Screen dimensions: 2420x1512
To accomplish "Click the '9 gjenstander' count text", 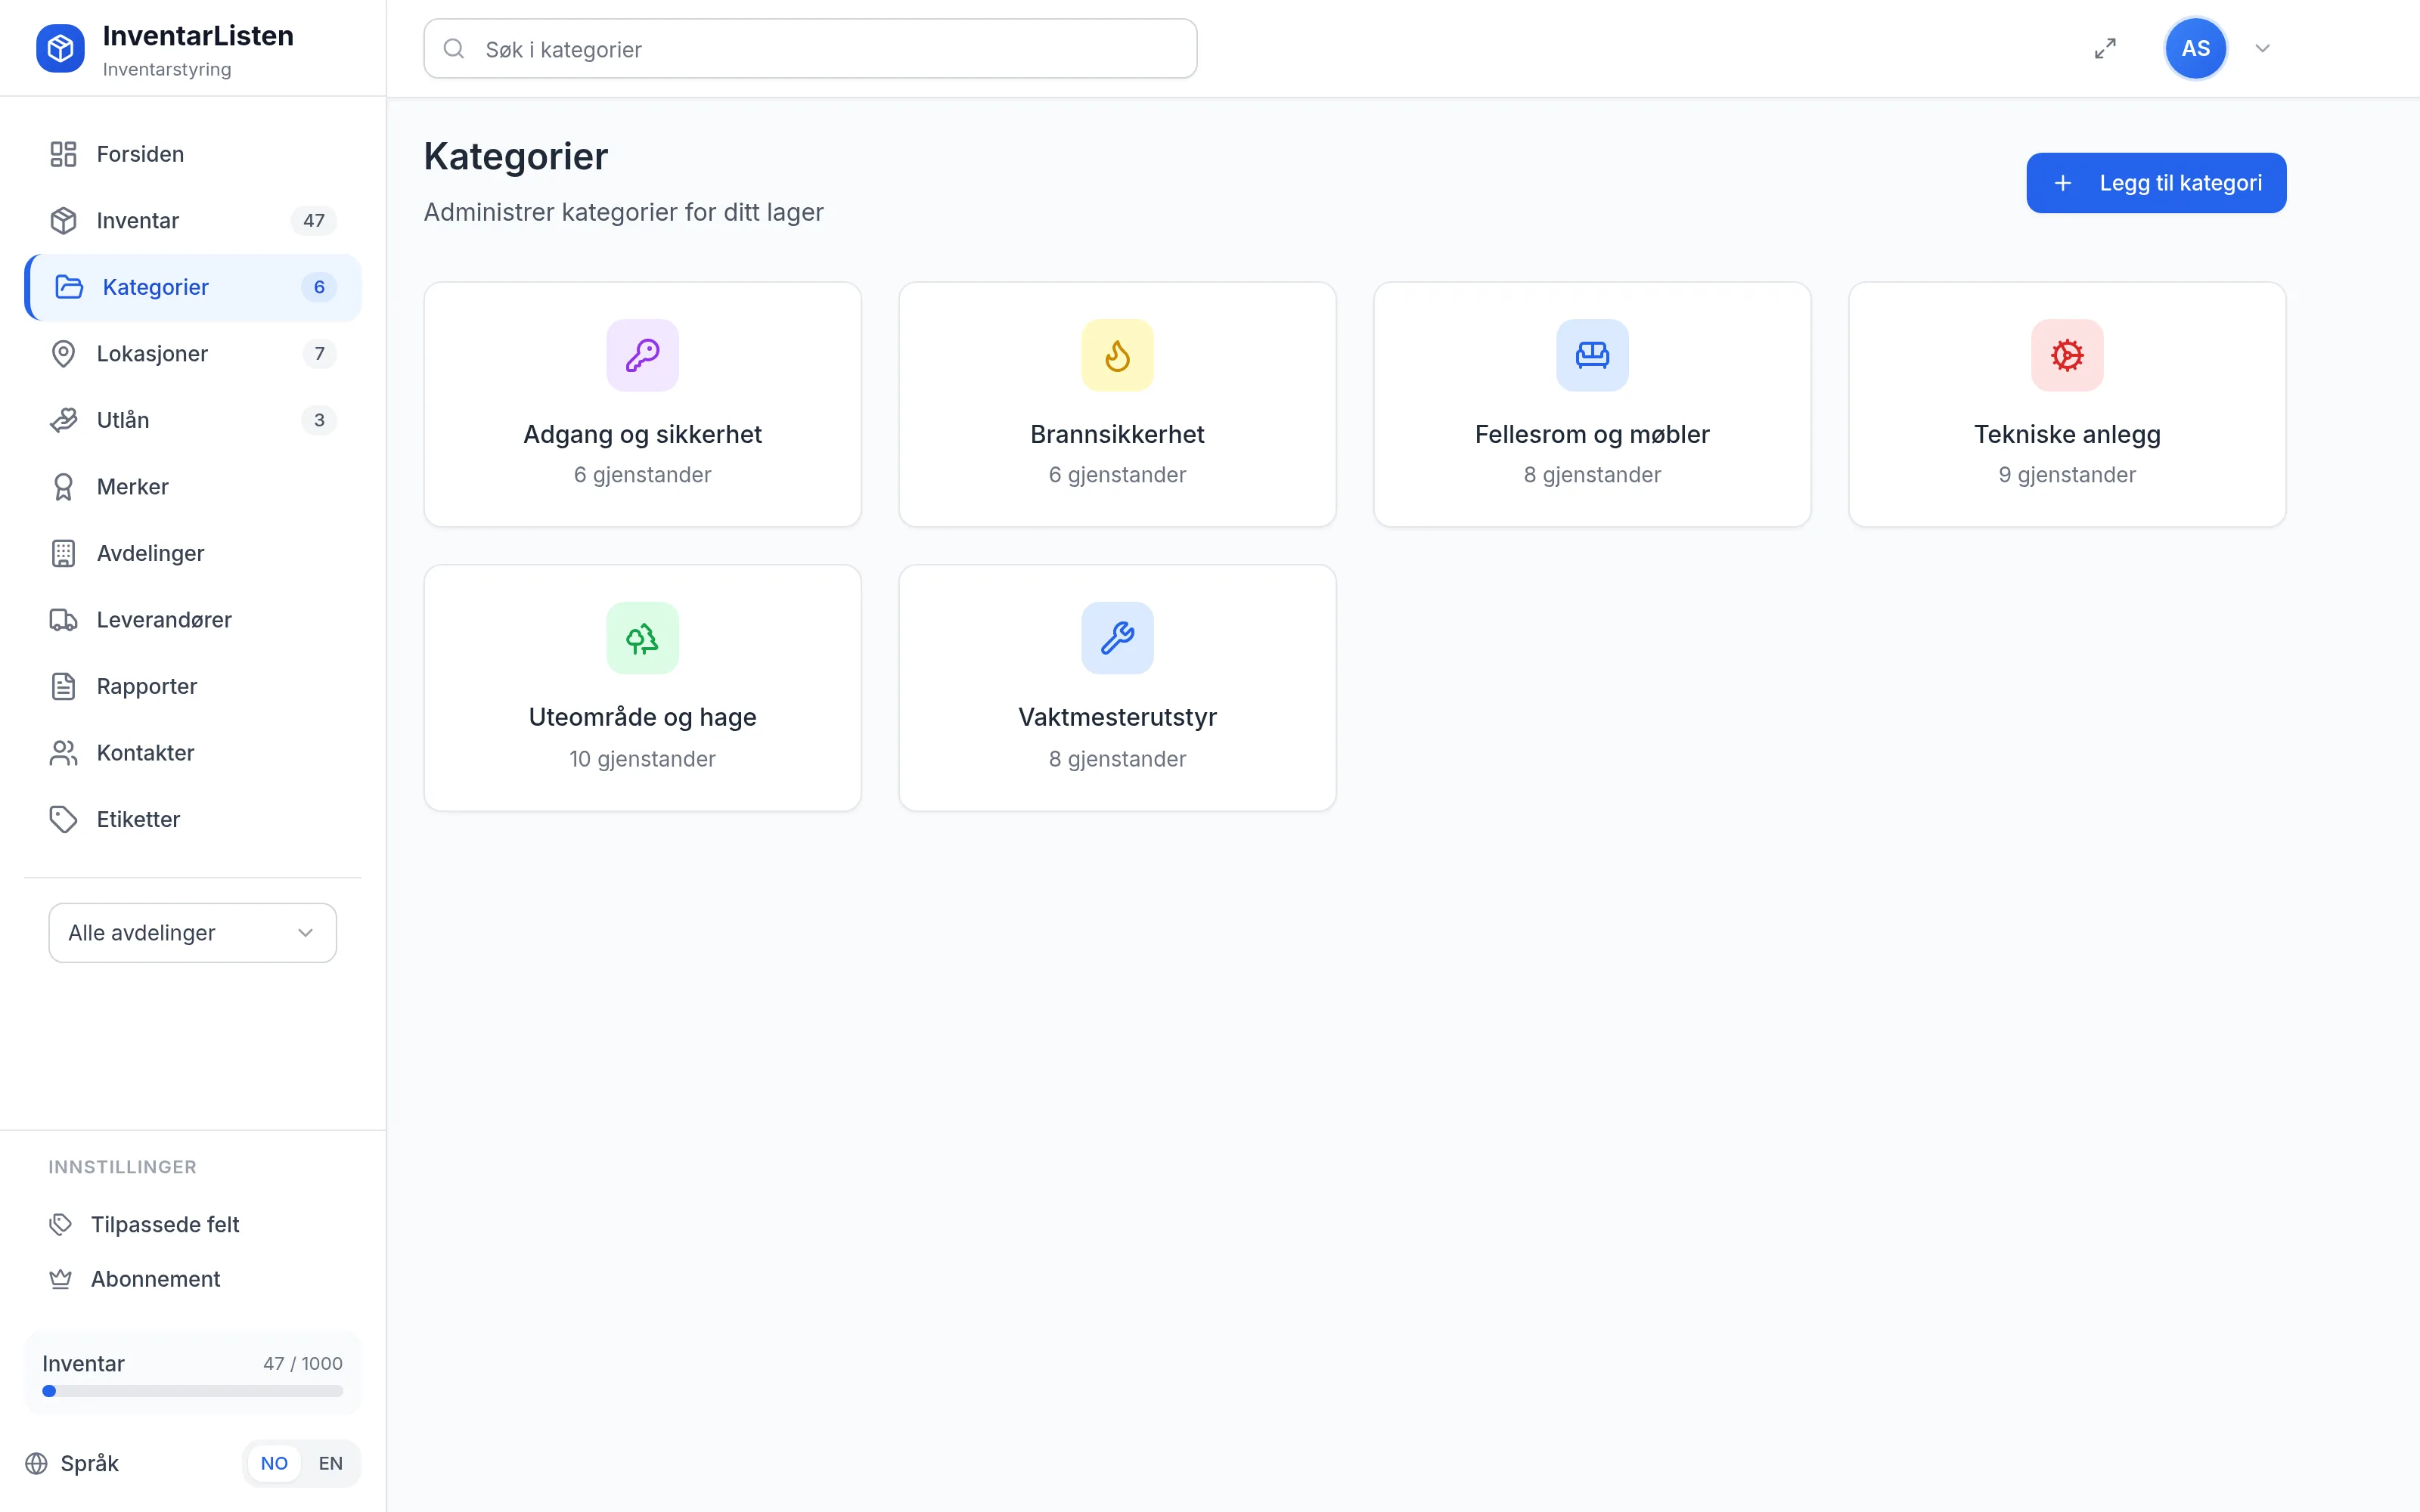I will coord(2067,475).
